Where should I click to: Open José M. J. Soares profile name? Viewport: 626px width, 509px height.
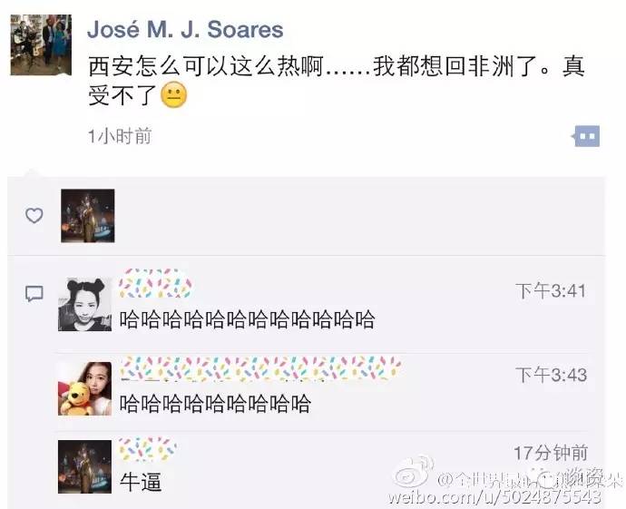click(185, 29)
